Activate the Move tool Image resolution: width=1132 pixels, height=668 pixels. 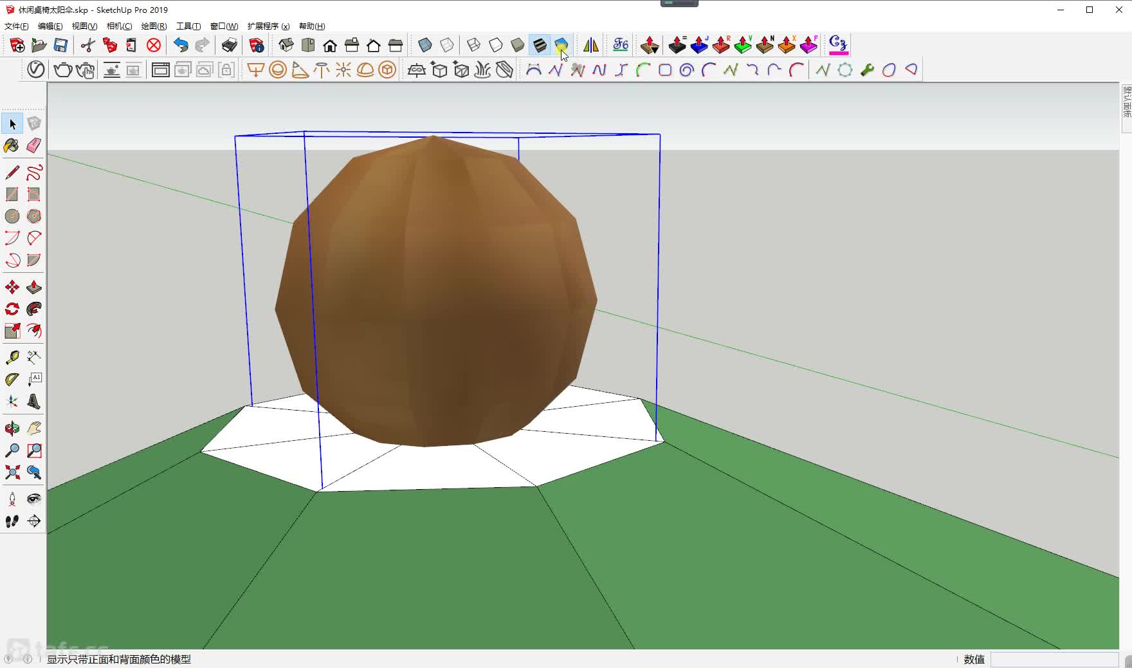click(x=12, y=287)
